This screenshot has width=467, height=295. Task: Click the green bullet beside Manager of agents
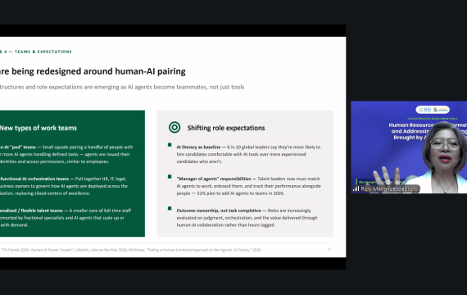(170, 176)
